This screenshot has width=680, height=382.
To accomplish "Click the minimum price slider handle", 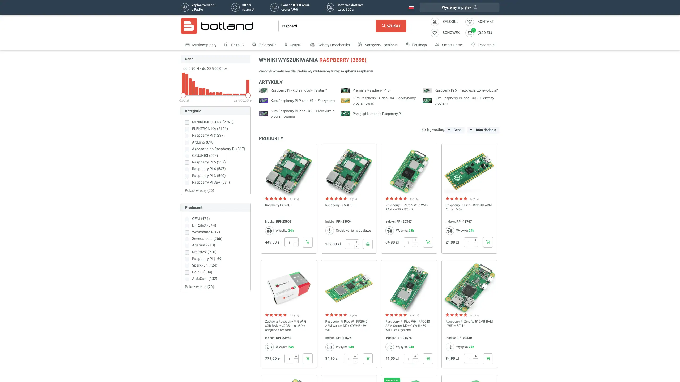I will (x=183, y=95).
